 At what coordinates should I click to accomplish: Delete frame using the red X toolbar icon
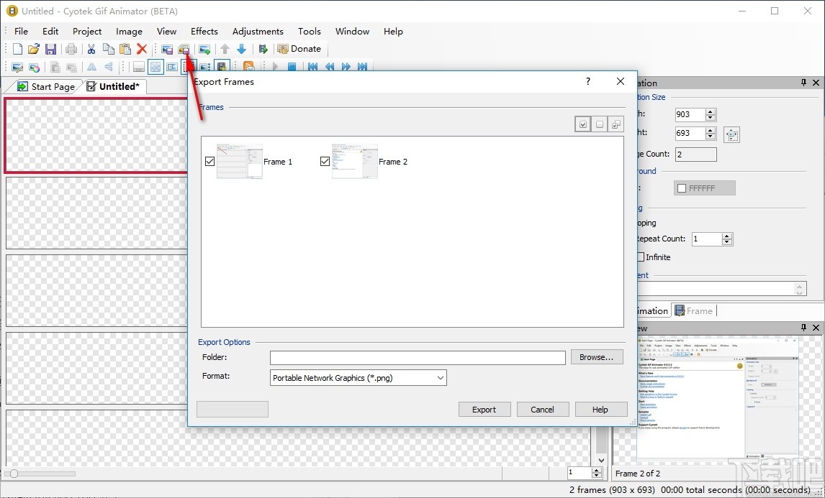pyautogui.click(x=143, y=48)
